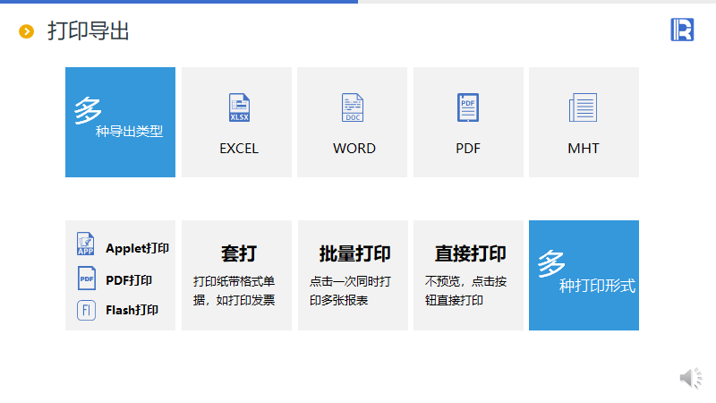716x403 pixels.
Task: Click the MHT label
Action: 584,149
